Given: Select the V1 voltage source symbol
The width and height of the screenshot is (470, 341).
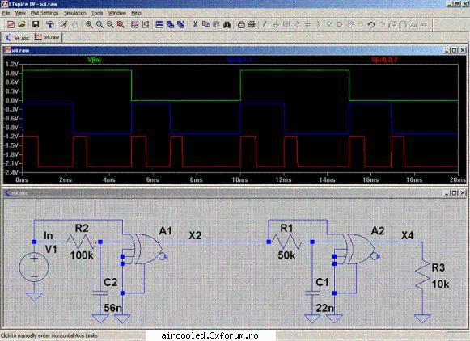Looking at the screenshot, I should pos(34,267).
